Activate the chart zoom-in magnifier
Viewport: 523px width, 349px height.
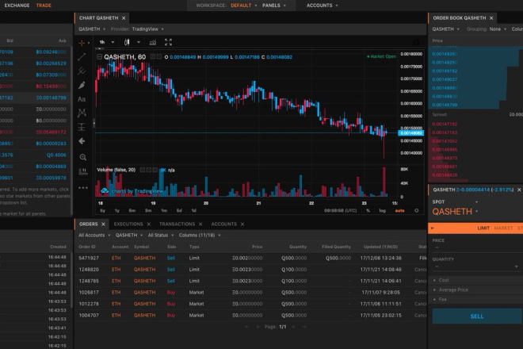(x=82, y=157)
